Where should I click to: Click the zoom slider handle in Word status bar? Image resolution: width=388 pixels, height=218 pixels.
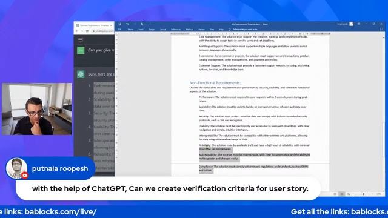pyautogui.click(x=364, y=194)
